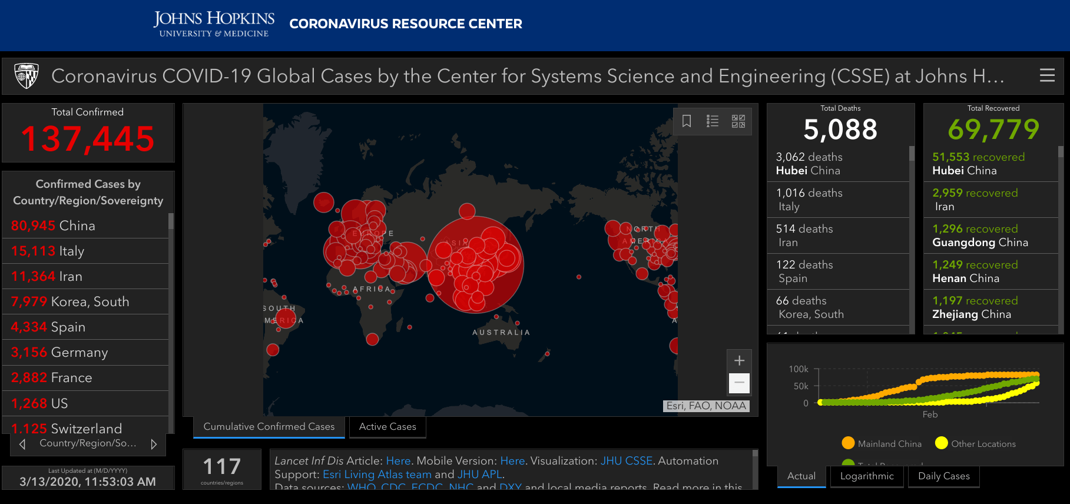This screenshot has height=504, width=1070.
Task: Click the Johns Hopkins shield logo
Action: 26,76
